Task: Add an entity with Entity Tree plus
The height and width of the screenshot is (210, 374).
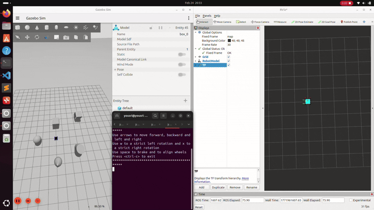Action: click(185, 101)
